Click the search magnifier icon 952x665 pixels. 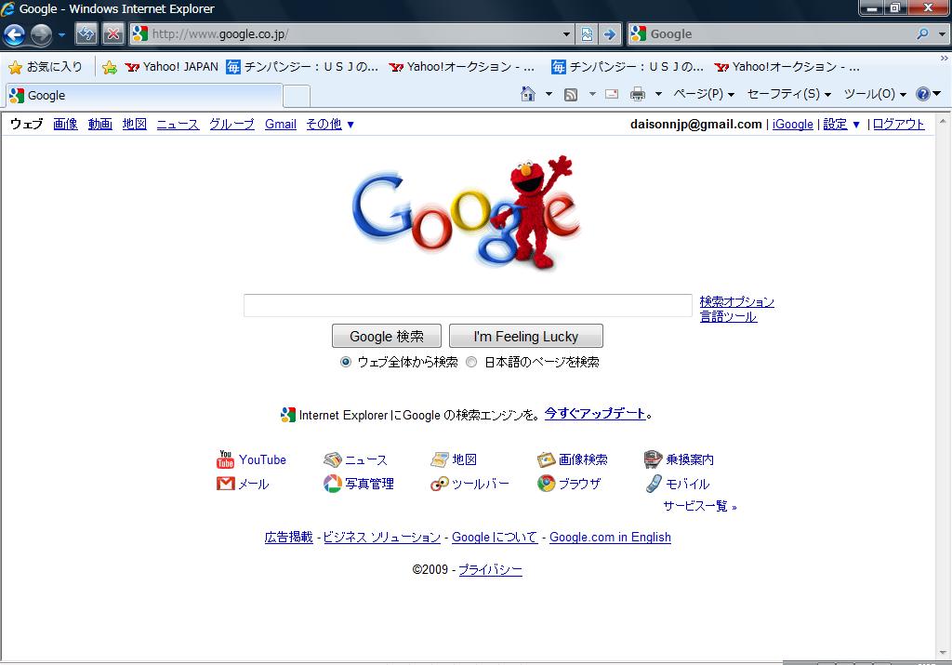point(922,34)
